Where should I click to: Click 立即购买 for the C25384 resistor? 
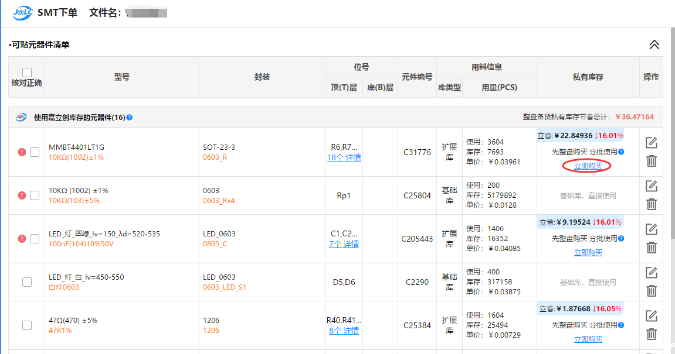(588, 339)
